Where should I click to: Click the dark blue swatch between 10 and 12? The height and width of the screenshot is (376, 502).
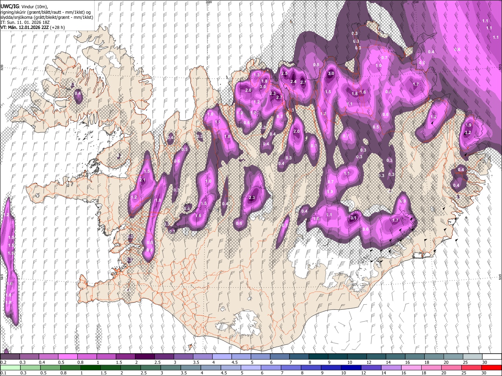350,367
